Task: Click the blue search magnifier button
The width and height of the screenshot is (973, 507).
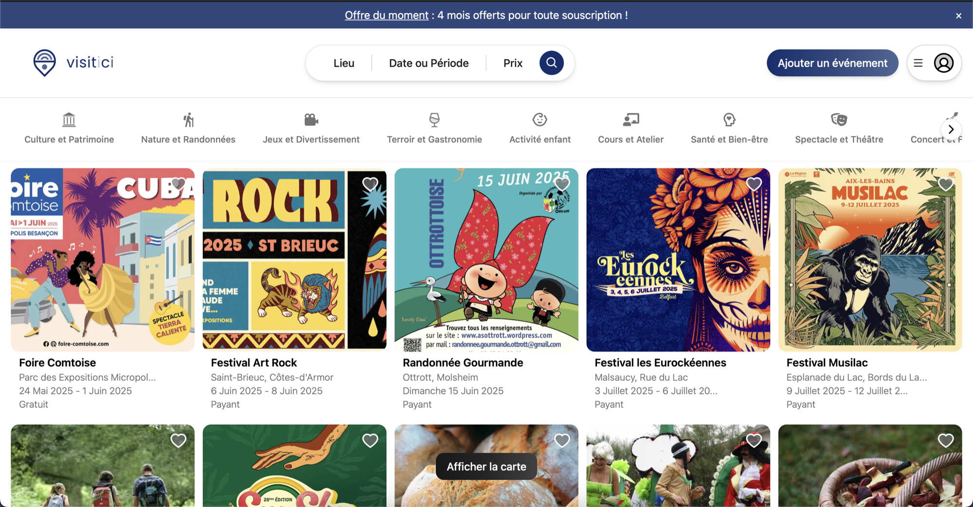Action: pyautogui.click(x=551, y=63)
